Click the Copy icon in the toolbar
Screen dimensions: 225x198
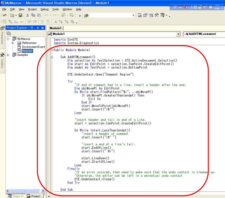coord(33,15)
